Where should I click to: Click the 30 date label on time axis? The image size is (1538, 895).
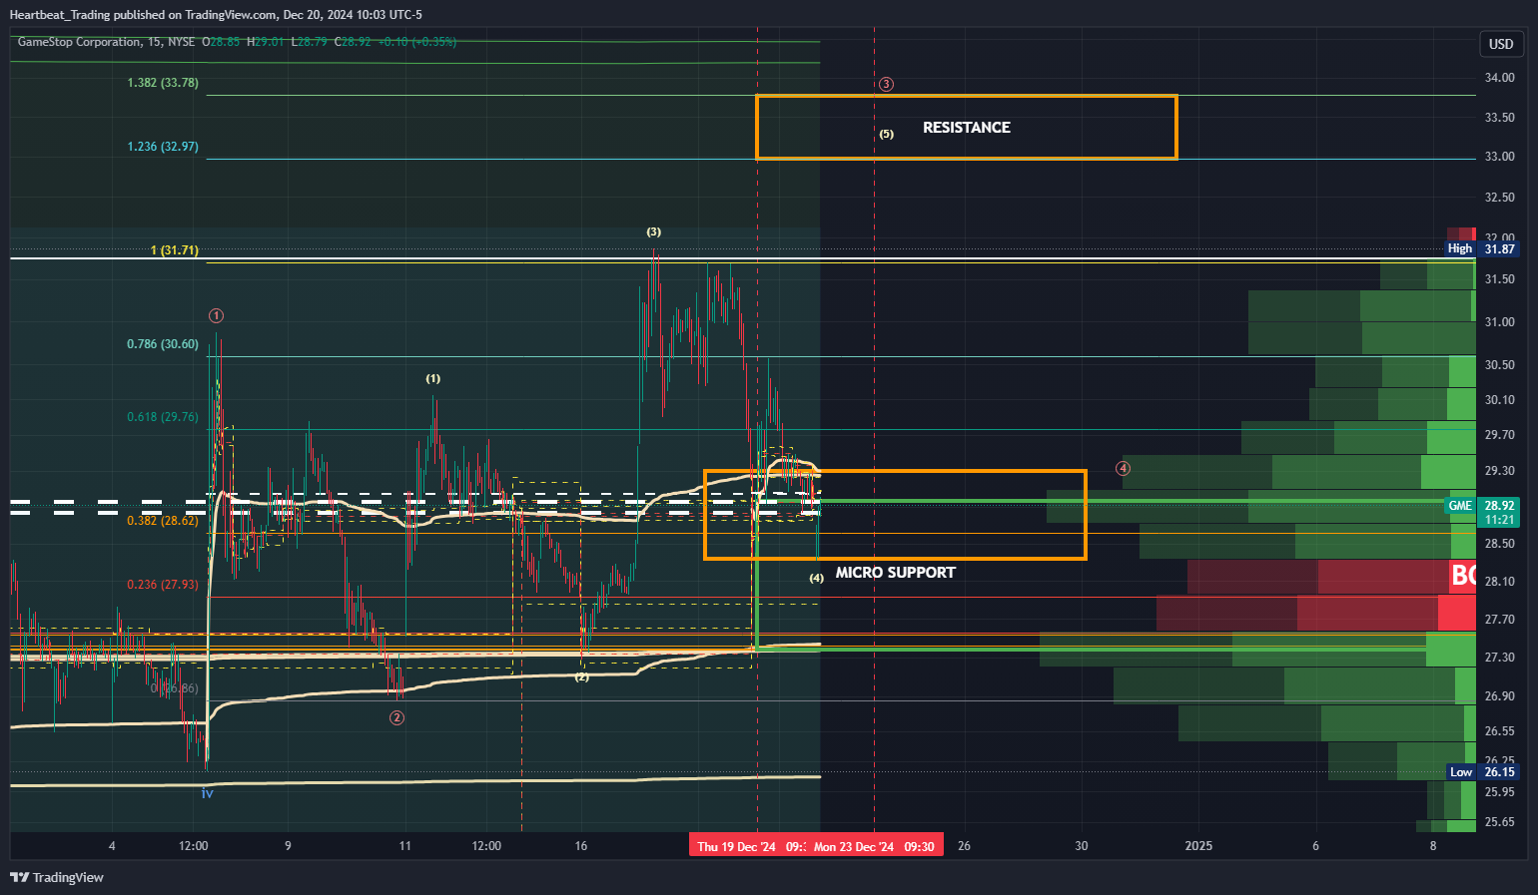1082,846
